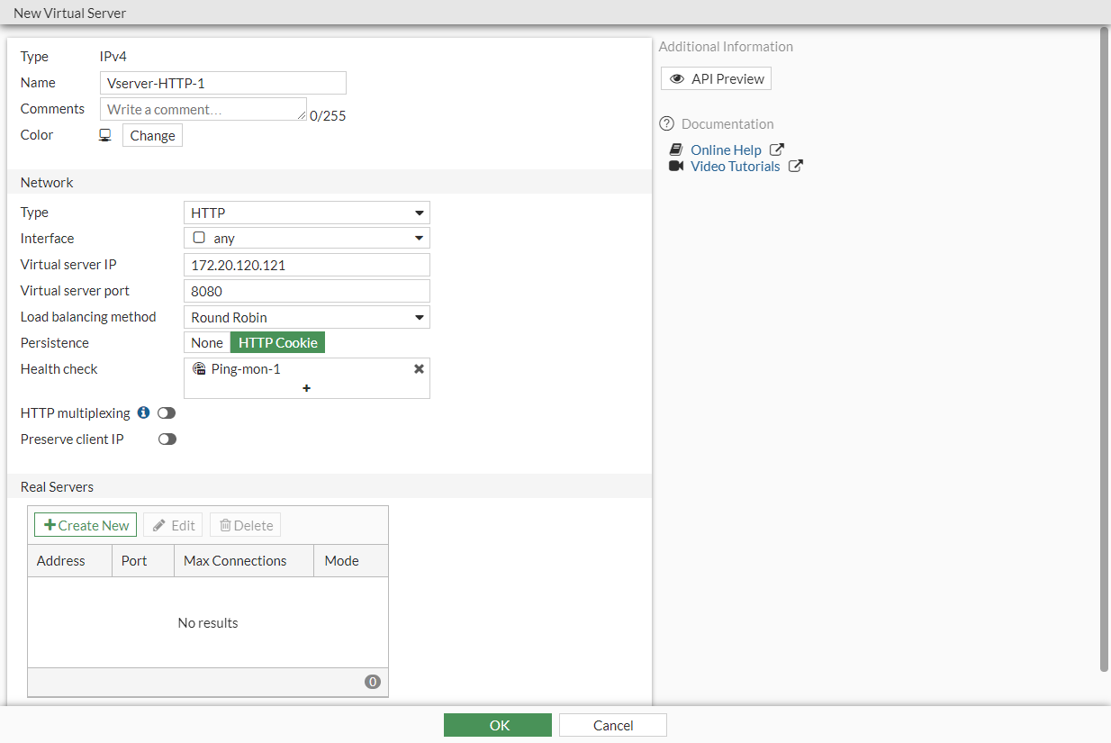Select HTTP Cookie persistence option

coord(277,342)
